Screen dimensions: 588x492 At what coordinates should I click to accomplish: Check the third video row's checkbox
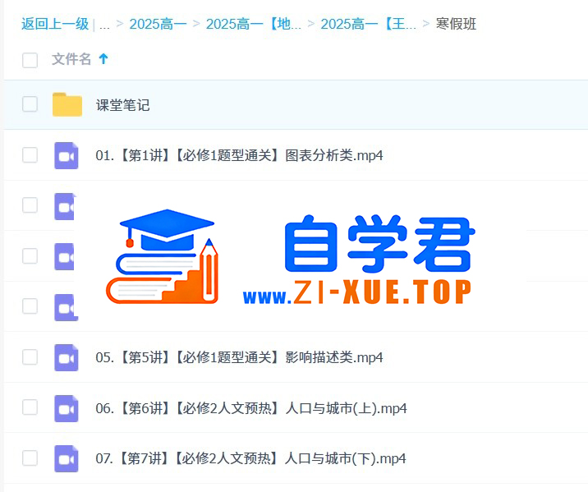click(x=30, y=255)
